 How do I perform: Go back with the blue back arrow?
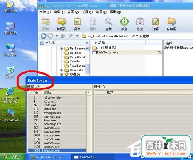pyautogui.click(x=44, y=36)
